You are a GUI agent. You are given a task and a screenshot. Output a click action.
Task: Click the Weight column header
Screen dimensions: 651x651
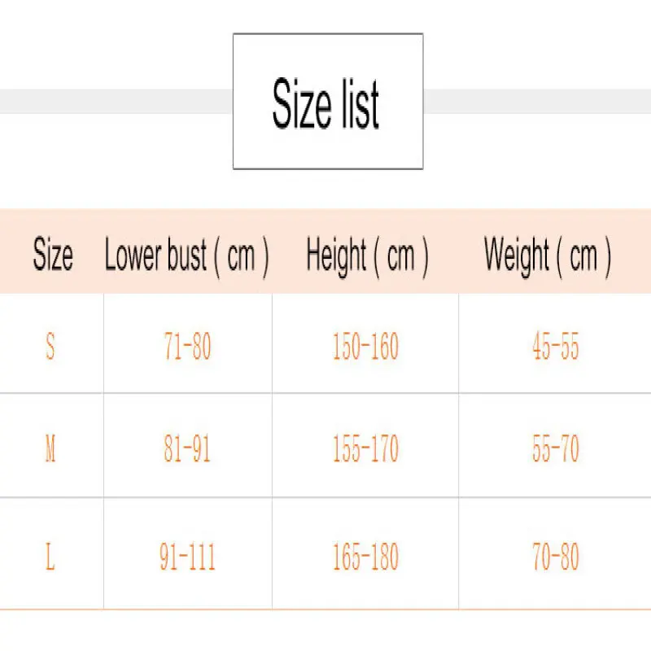tap(548, 256)
